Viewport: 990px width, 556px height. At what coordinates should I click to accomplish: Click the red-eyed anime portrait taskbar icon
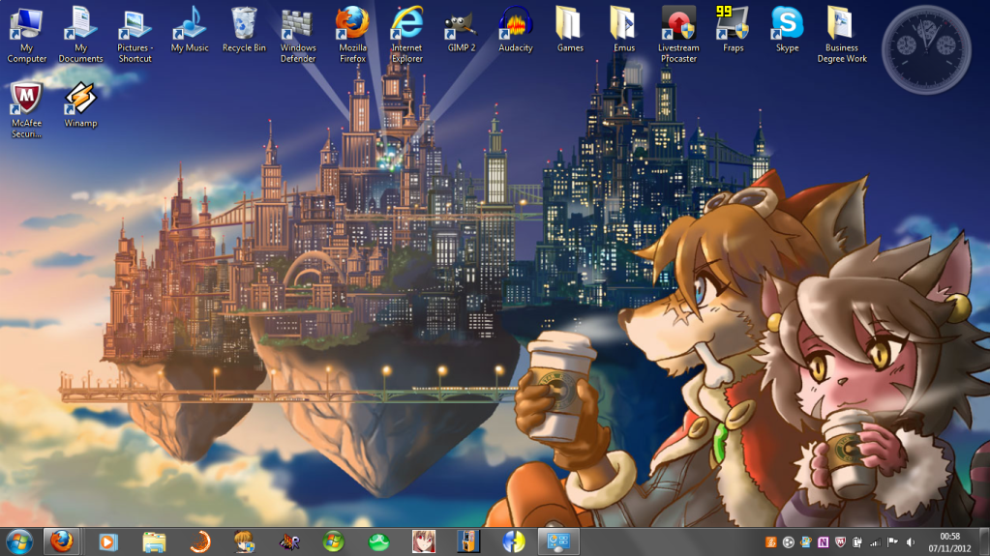[x=424, y=541]
